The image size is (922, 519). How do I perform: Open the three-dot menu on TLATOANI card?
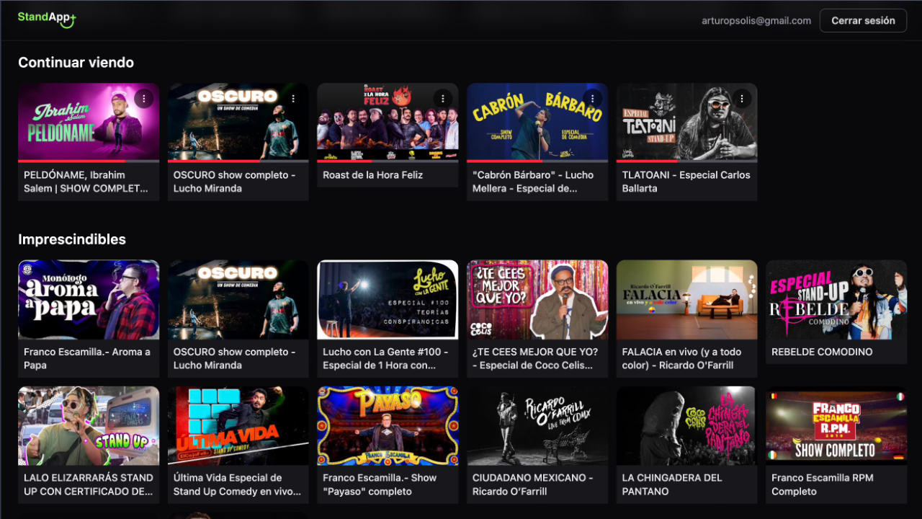click(x=742, y=98)
